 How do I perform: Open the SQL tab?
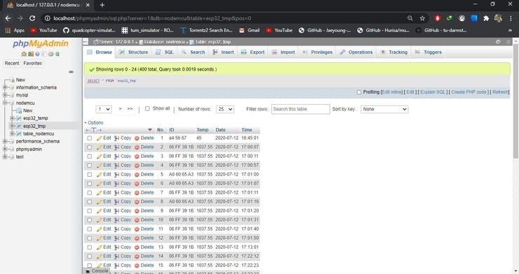pos(165,52)
